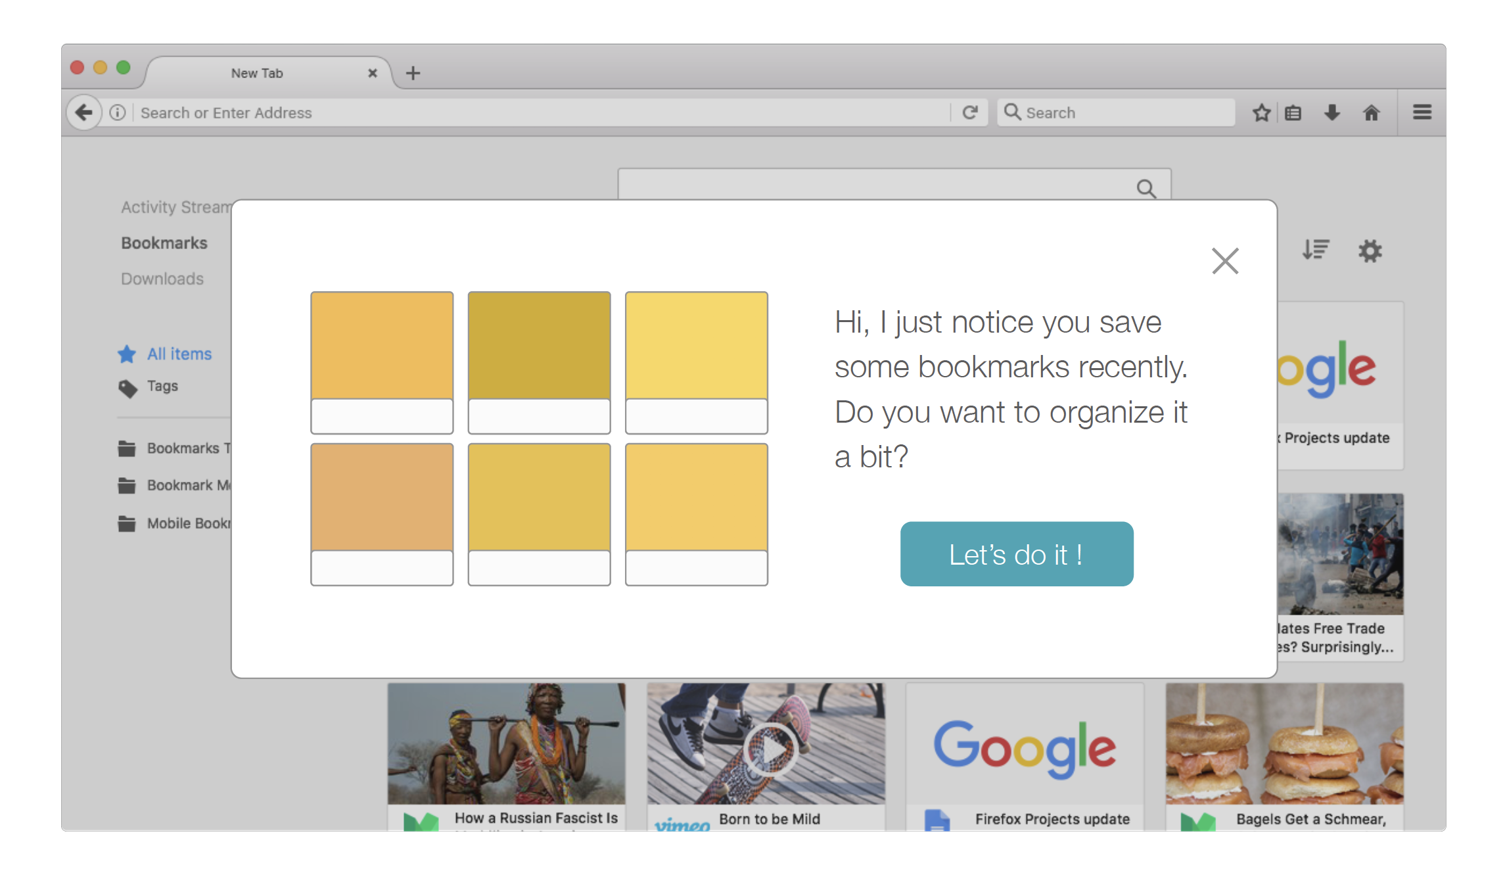Reload the page with refresh icon
Viewport: 1505px width, 894px height.
pos(970,112)
